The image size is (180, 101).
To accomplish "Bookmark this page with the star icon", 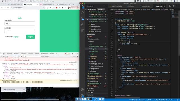I will point(44,8).
